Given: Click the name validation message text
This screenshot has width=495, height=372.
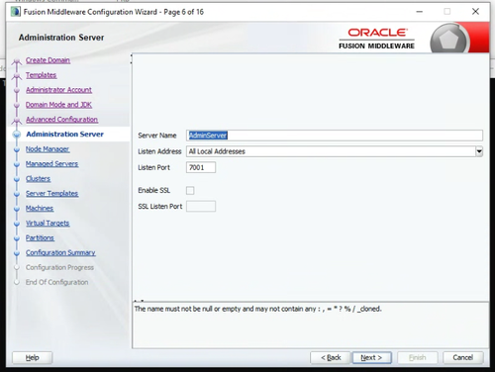Looking at the screenshot, I should (257, 309).
